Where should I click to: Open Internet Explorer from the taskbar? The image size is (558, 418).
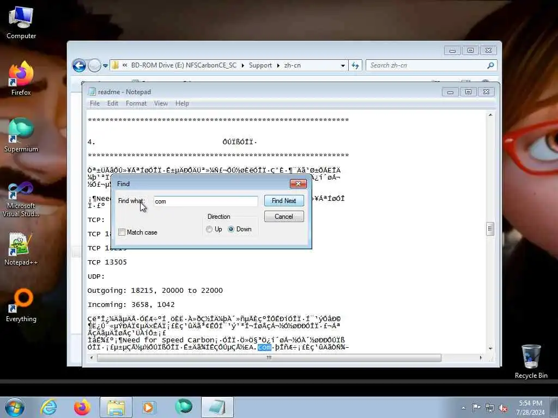[x=48, y=407]
